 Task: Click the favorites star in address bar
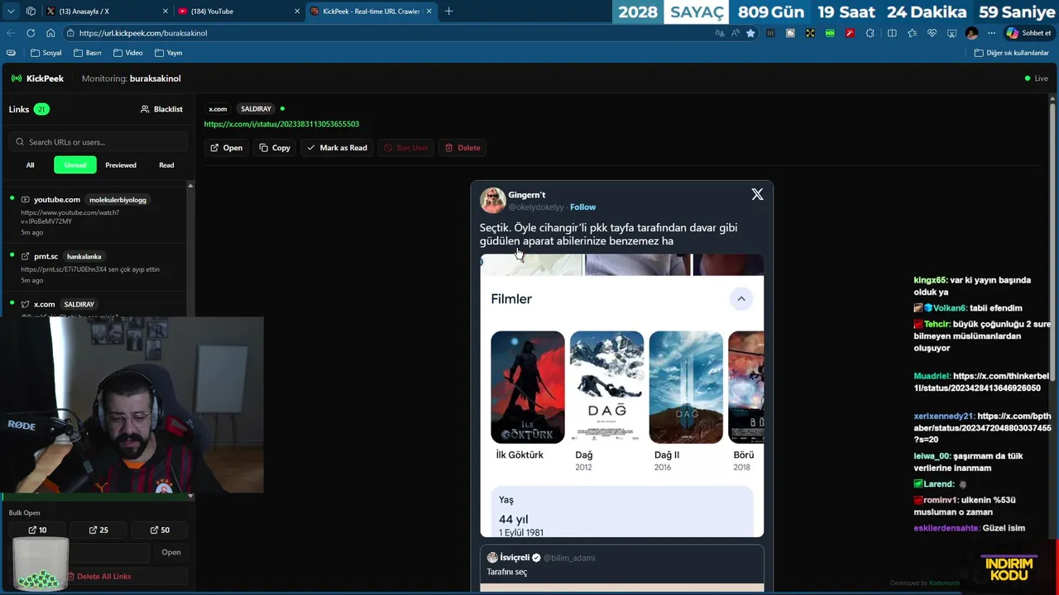click(x=750, y=33)
